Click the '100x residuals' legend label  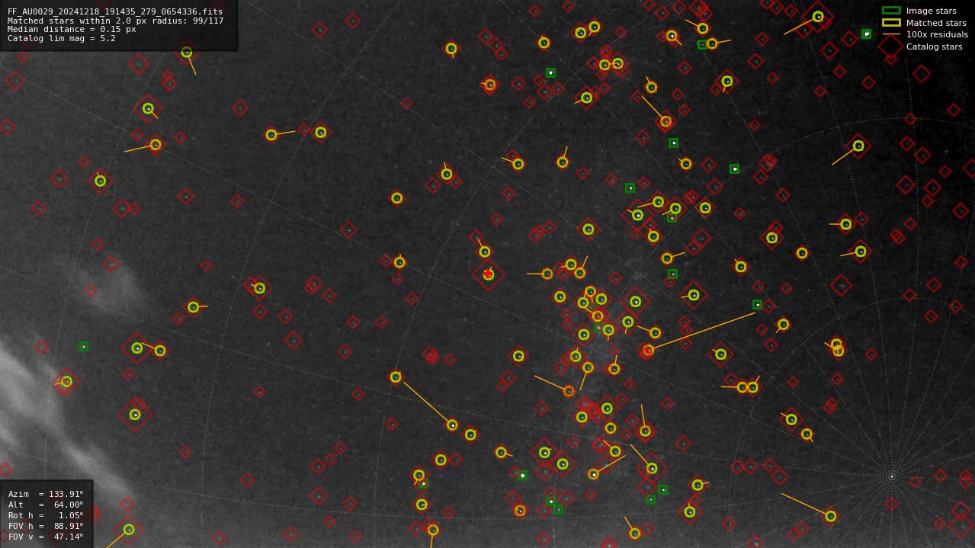pyautogui.click(x=937, y=35)
